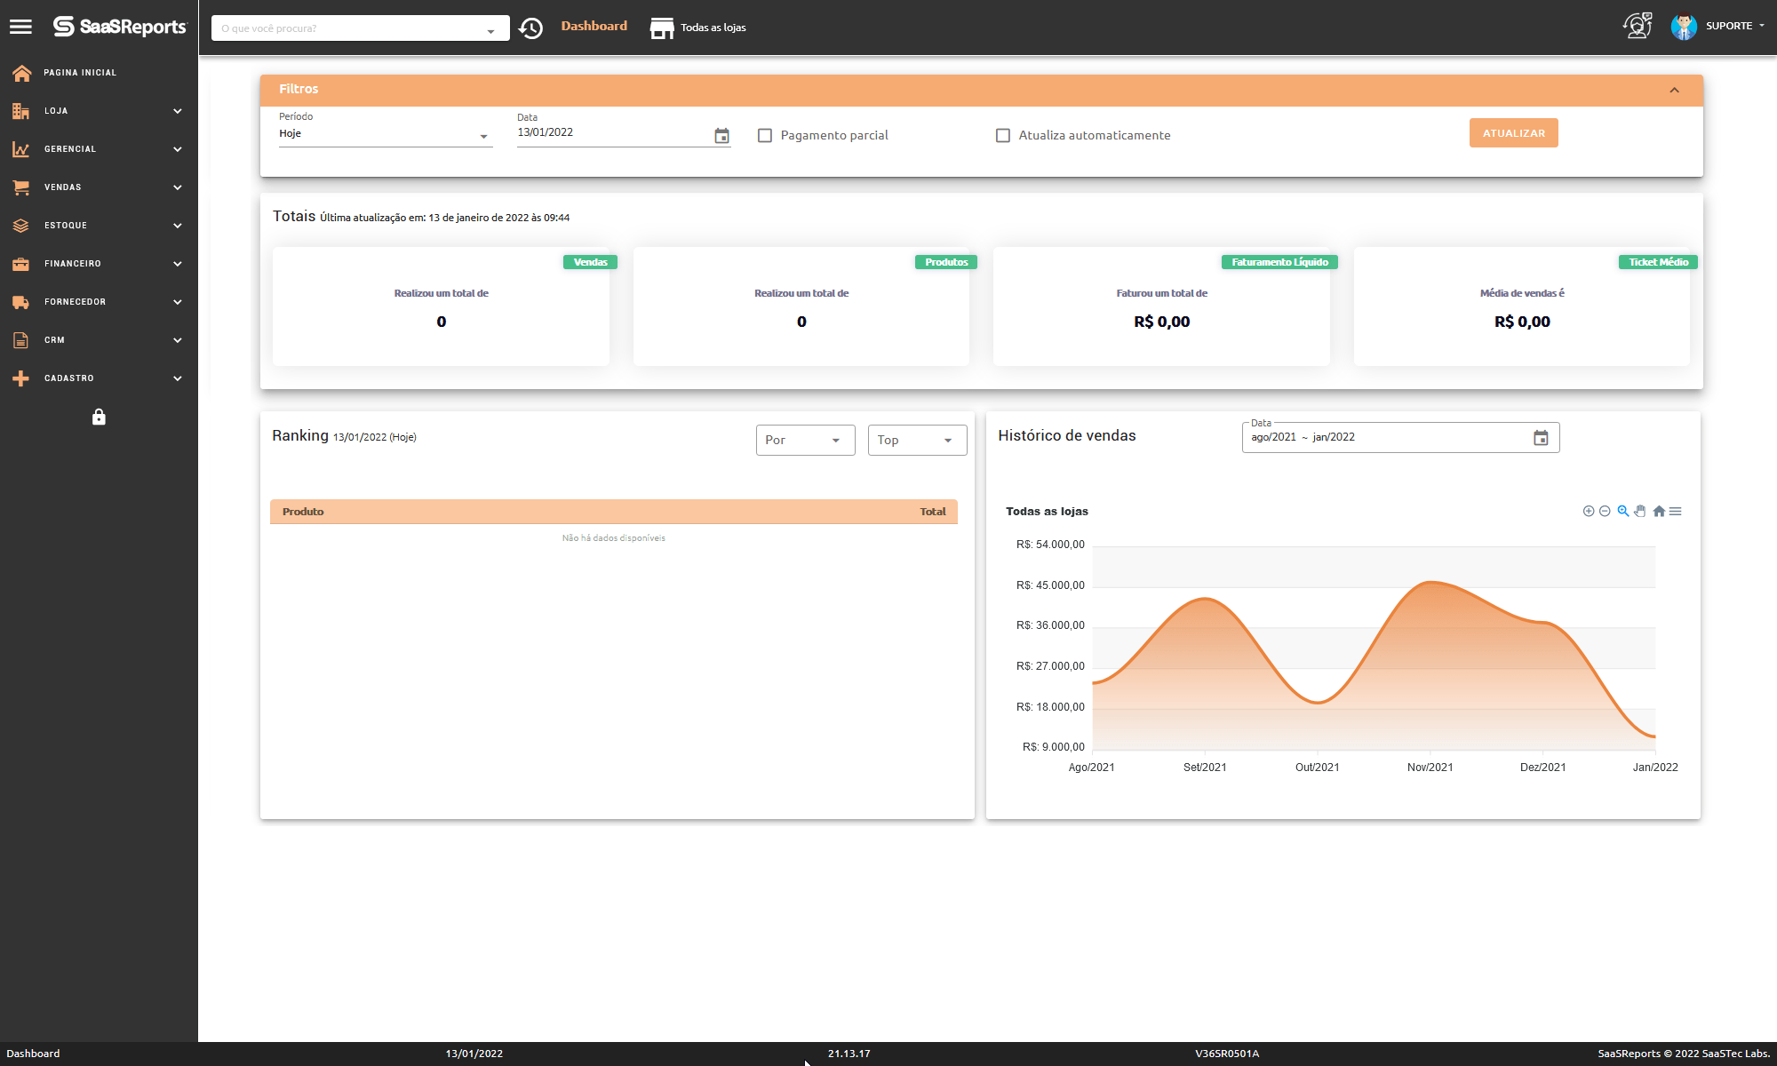Click the Loja building icon
Viewport: 1777px width, 1066px height.
[x=21, y=111]
